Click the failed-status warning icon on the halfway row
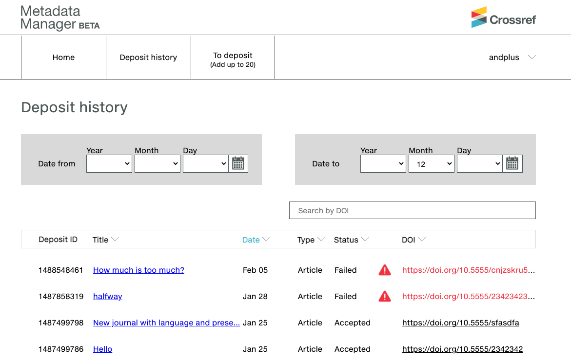571x363 pixels. [384, 296]
